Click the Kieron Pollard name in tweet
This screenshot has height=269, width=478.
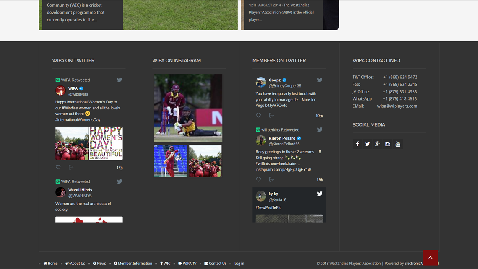click(282, 138)
